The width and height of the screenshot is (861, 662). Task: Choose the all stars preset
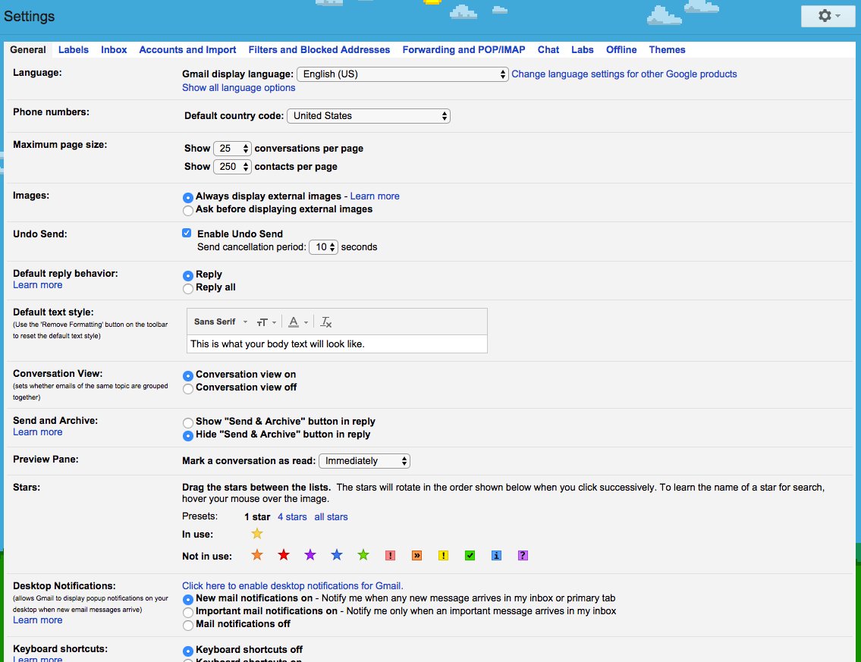pyautogui.click(x=331, y=516)
